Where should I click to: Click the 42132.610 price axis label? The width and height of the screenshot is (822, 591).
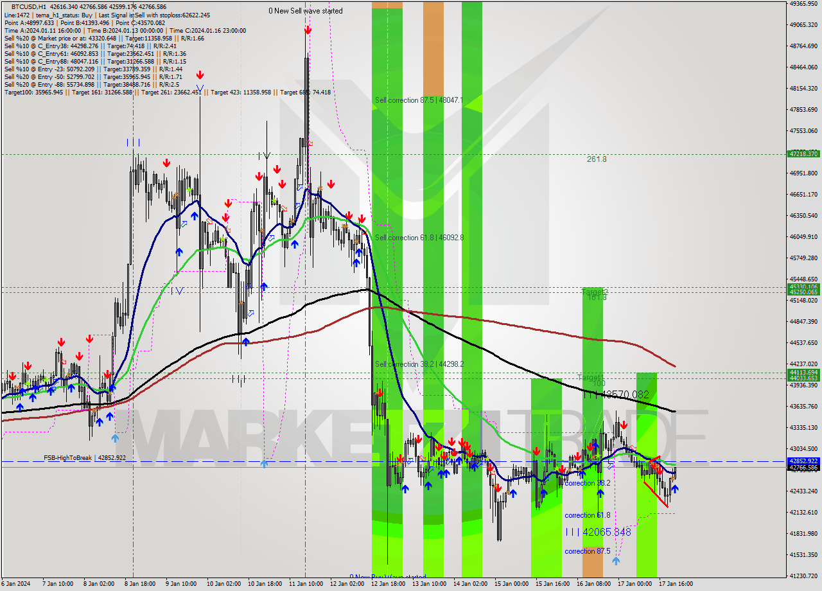tap(803, 513)
